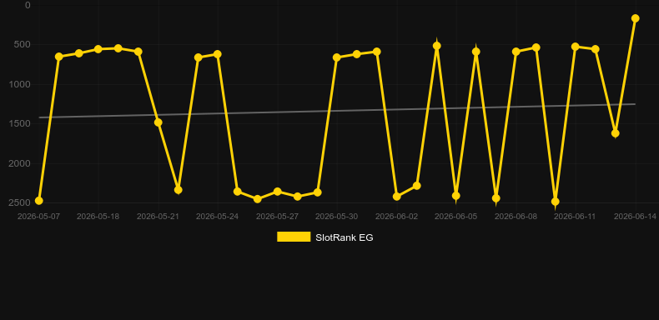
Task: Click the y-axis value 1000
Action: 20,84
